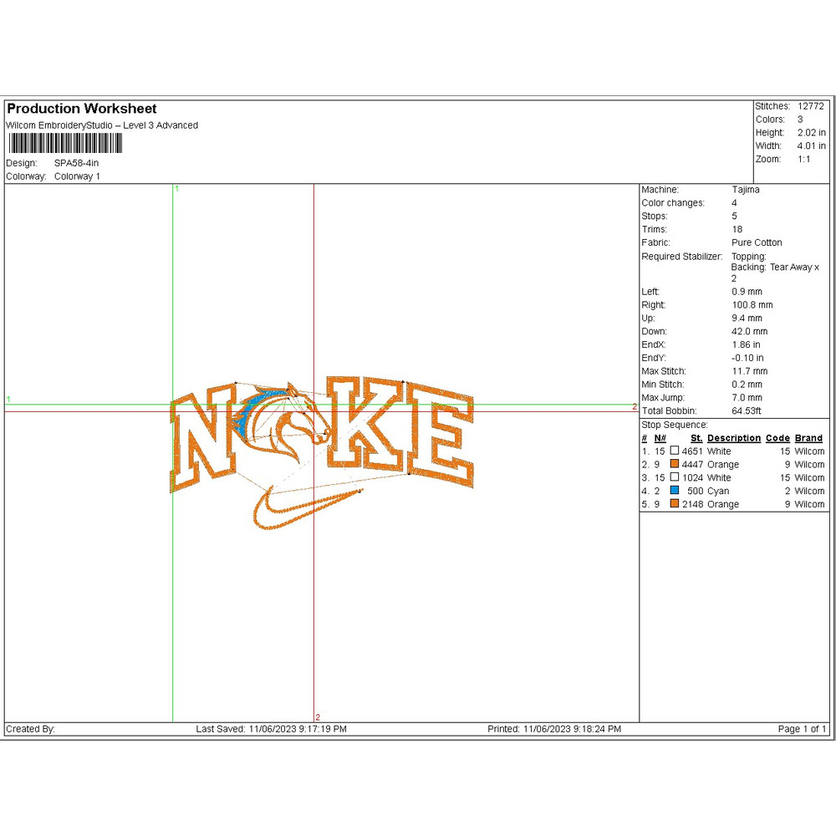Click the Tajima machine value

[745, 190]
